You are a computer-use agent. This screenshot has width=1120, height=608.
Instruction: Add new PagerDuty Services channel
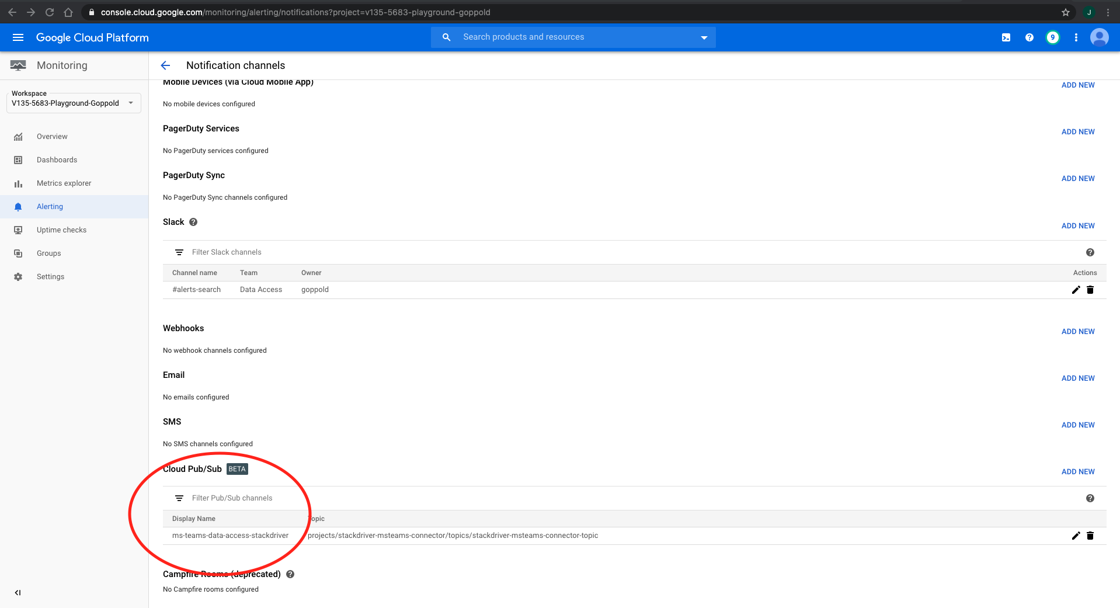tap(1078, 132)
